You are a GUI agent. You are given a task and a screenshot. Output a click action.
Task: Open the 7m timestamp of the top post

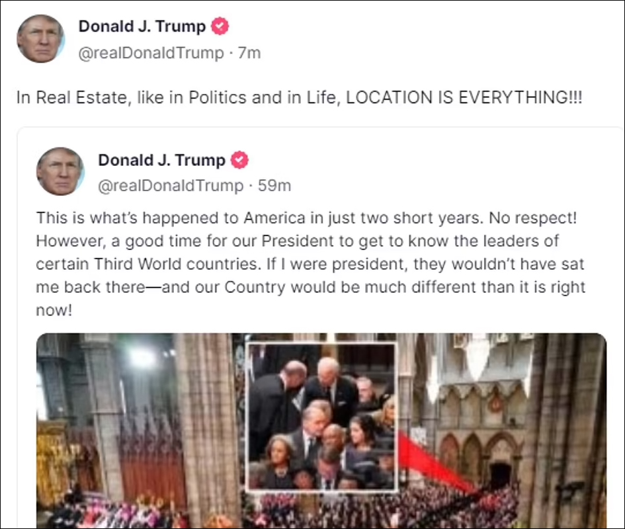(x=249, y=53)
